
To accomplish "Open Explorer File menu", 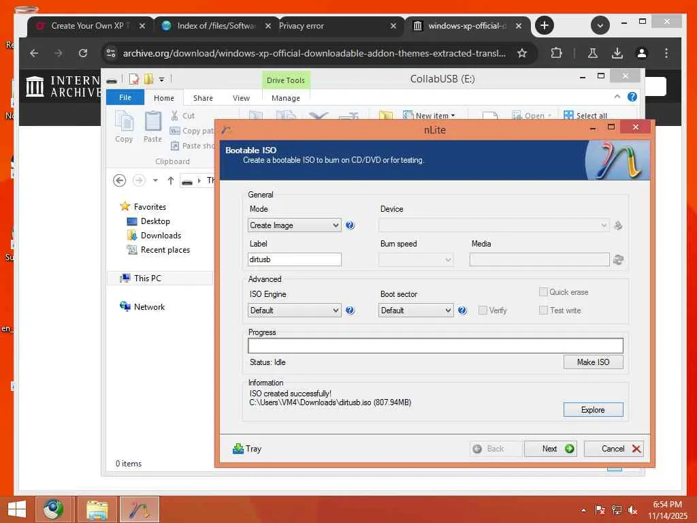I will pos(125,97).
